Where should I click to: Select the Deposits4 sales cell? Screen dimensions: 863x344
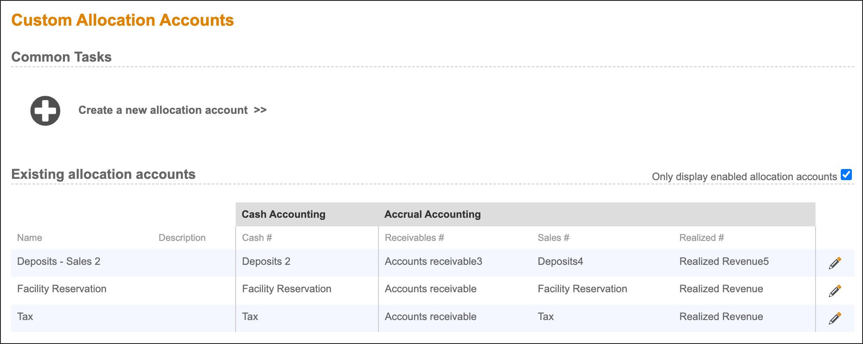tap(560, 261)
